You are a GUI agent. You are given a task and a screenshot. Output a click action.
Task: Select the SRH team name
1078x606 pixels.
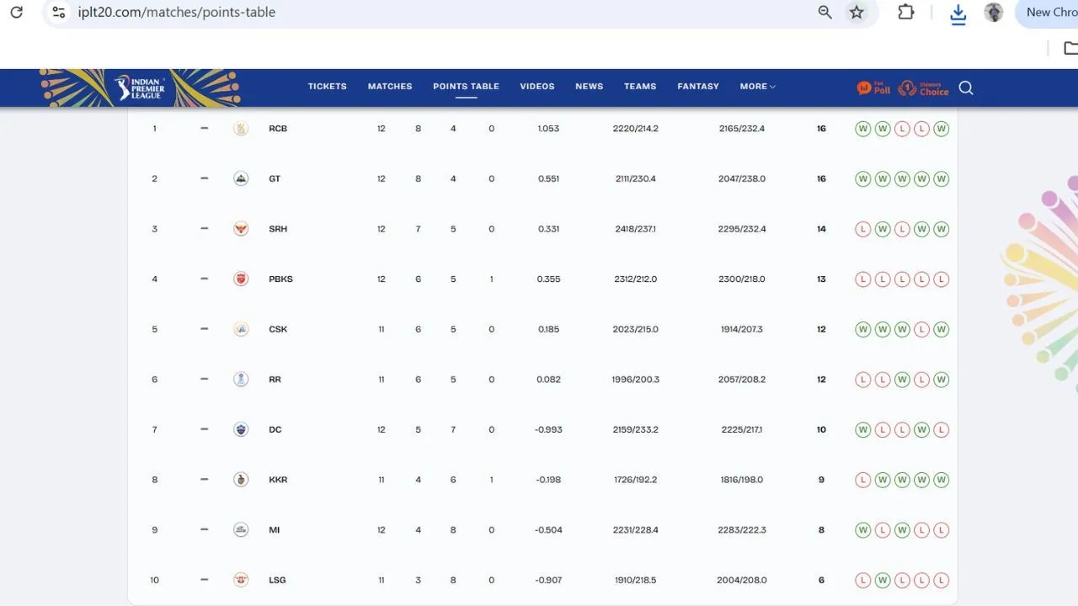278,229
